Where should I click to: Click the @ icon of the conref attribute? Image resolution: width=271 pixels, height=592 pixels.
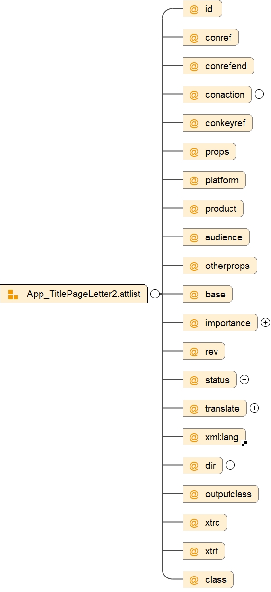194,38
